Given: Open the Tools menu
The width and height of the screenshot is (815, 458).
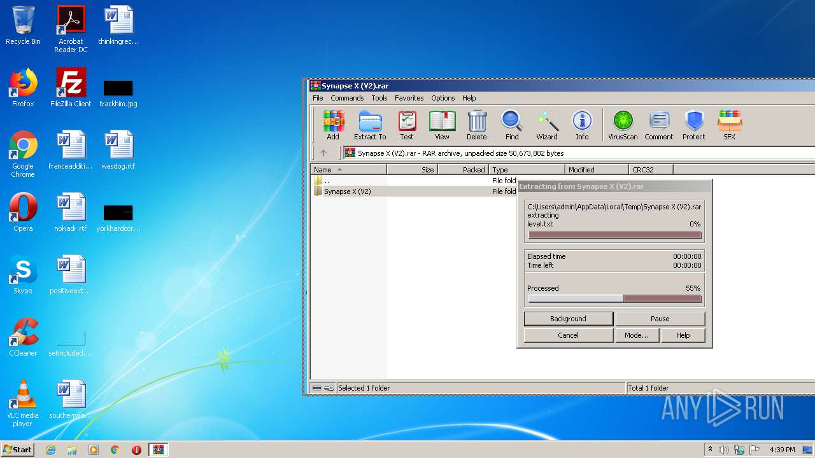Looking at the screenshot, I should [x=379, y=98].
